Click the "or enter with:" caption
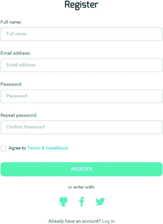This screenshot has width=163, height=224. pyautogui.click(x=81, y=187)
